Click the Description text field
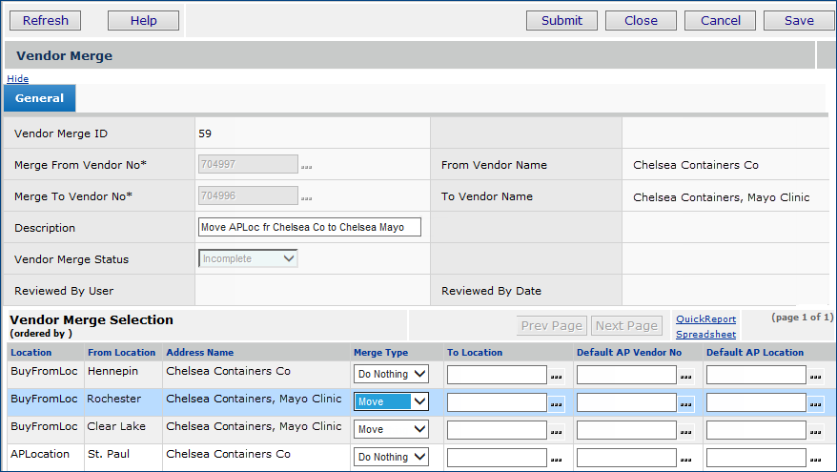Viewport: 837px width, 472px height. tap(309, 228)
